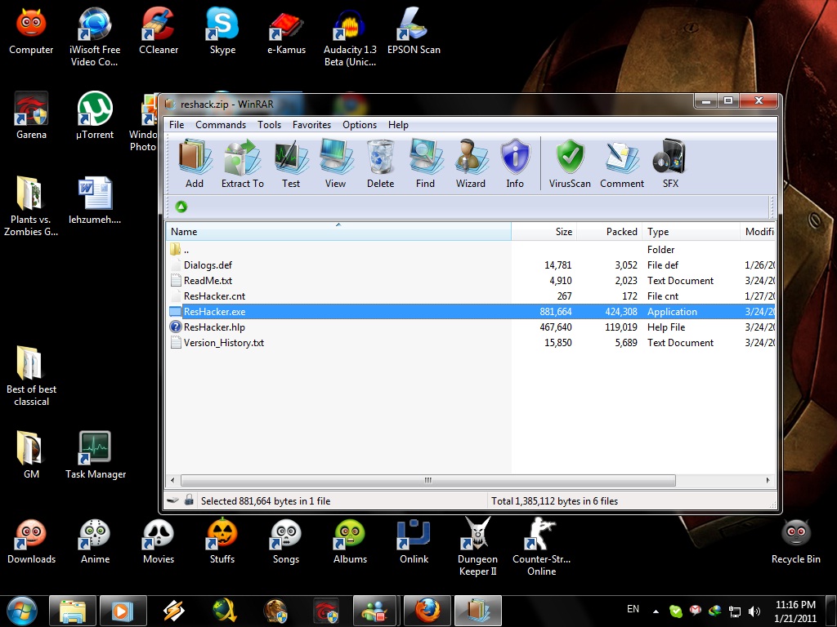This screenshot has width=837, height=627.
Task: Open the Plants vs. Zombies folder
Action: (x=31, y=207)
